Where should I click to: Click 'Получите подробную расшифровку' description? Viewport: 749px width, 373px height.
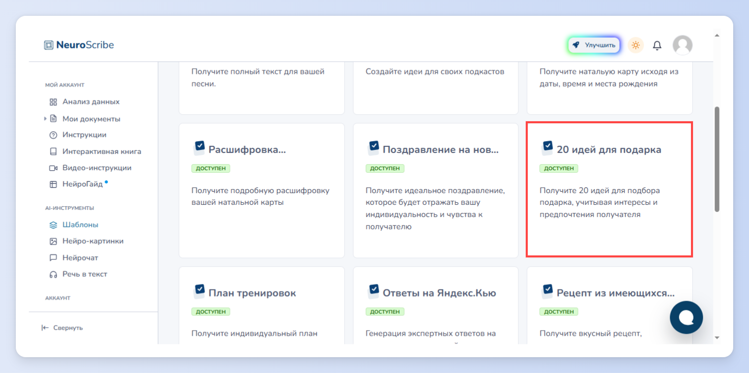pyautogui.click(x=260, y=196)
